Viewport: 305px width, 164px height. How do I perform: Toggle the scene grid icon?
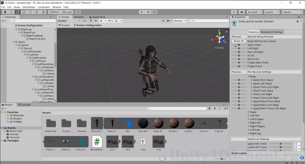(x=116, y=21)
